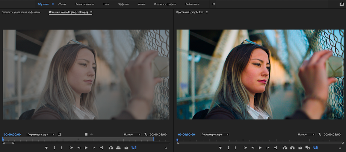Click Export Frame camera icon in Program monitor
This screenshot has height=152, width=346.
click(300, 148)
